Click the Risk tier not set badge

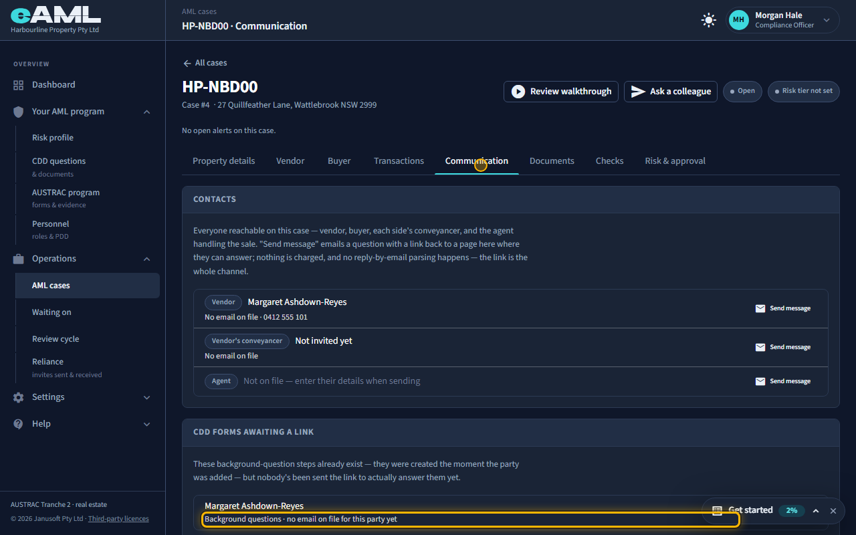[x=804, y=91]
